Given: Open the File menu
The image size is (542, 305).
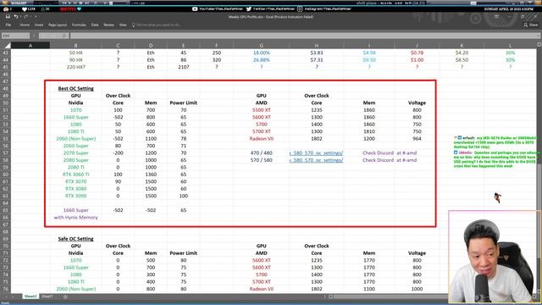Looking at the screenshot, I should [x=8, y=25].
